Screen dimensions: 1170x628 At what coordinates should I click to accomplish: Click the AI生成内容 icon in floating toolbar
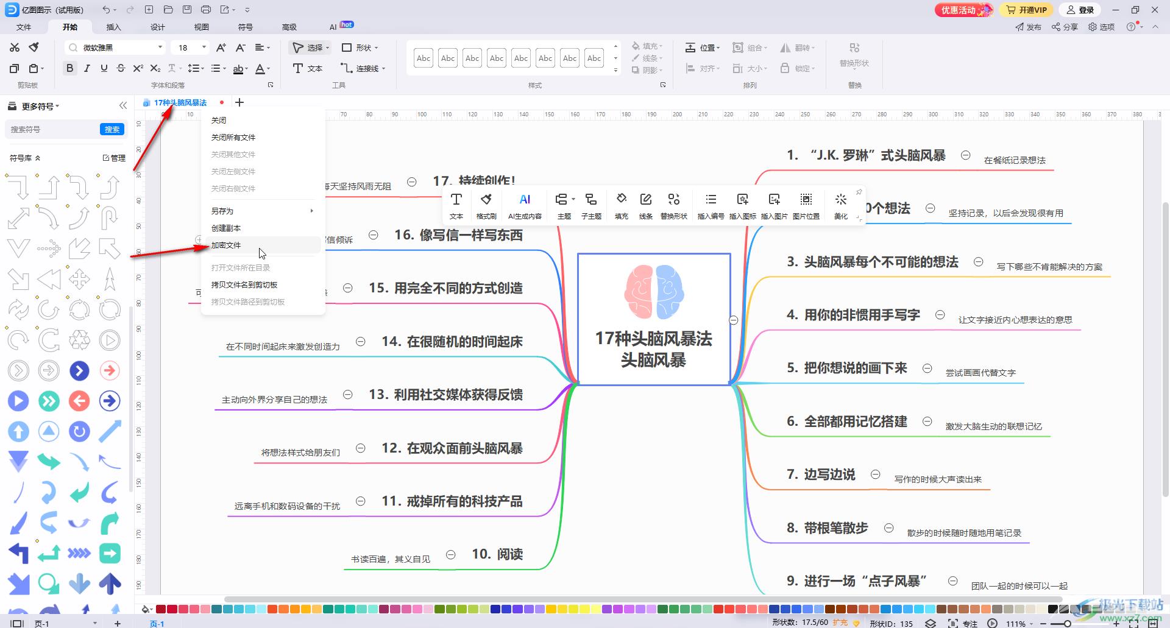524,206
